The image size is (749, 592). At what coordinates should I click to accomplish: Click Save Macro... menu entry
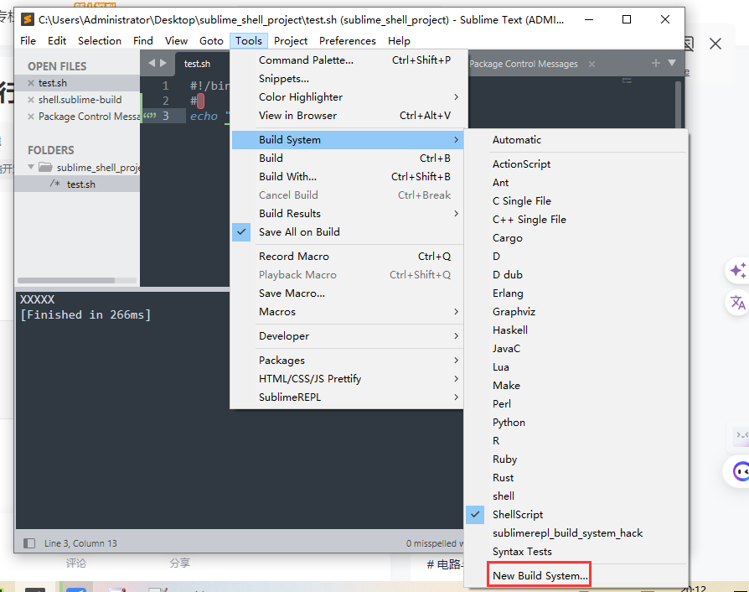click(348, 293)
